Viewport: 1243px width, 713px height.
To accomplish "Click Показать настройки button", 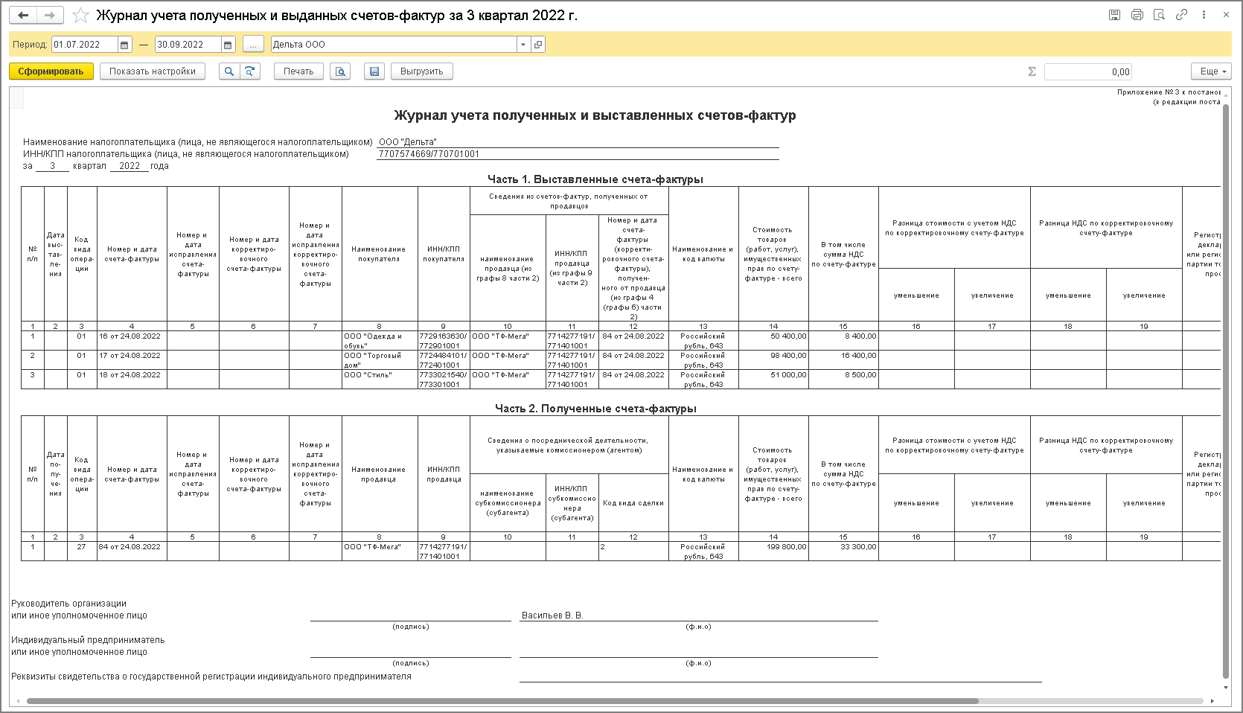I will pyautogui.click(x=153, y=71).
